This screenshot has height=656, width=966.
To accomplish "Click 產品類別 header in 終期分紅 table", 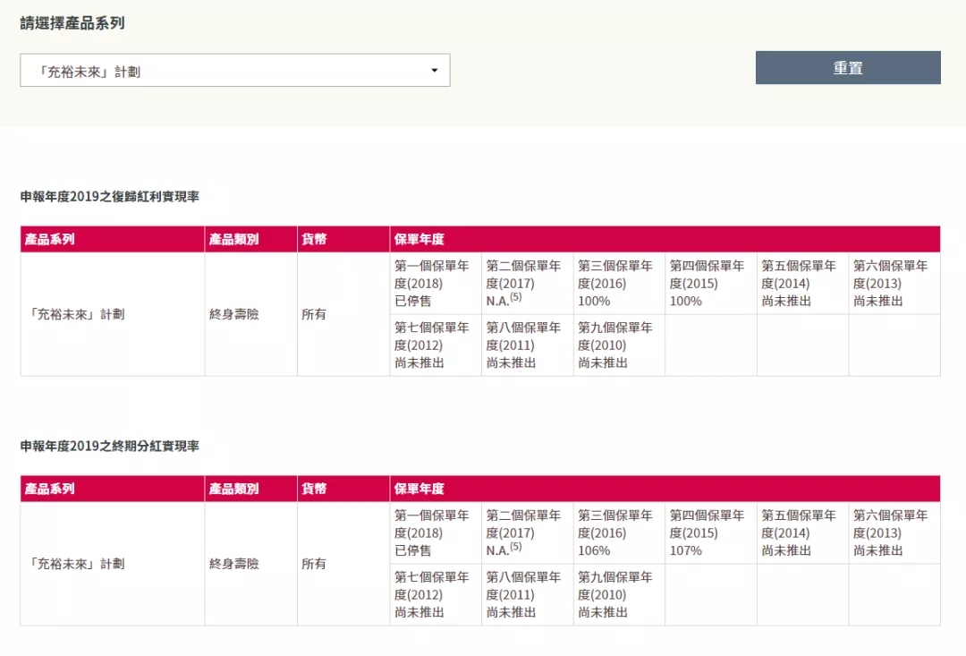I will 250,489.
